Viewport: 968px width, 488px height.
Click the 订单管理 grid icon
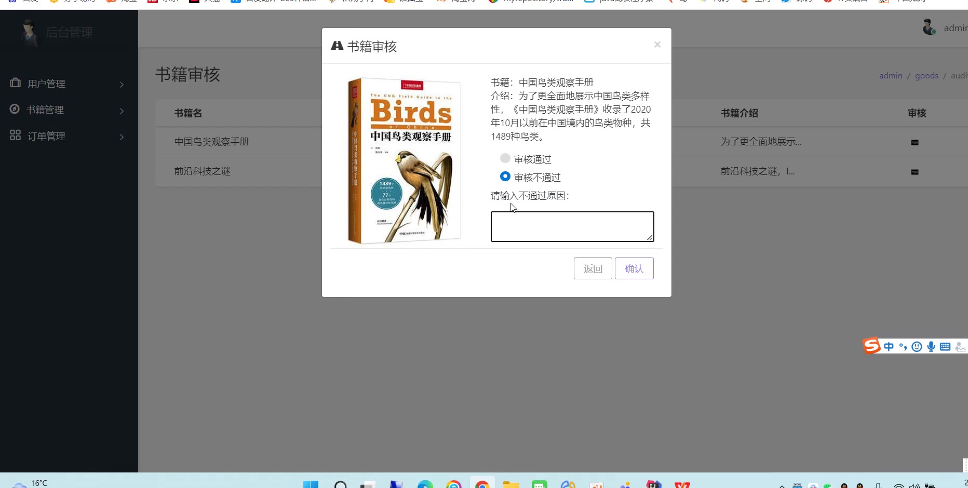[15, 135]
